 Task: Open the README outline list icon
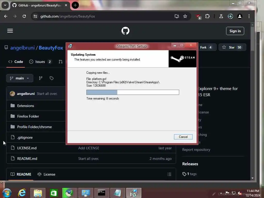[169, 174]
